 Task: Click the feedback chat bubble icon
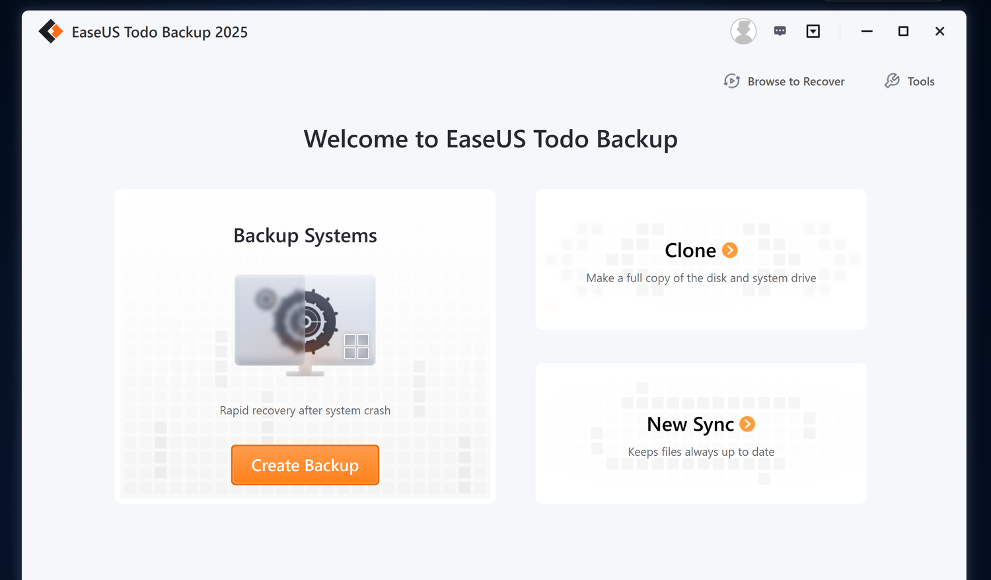(x=780, y=31)
